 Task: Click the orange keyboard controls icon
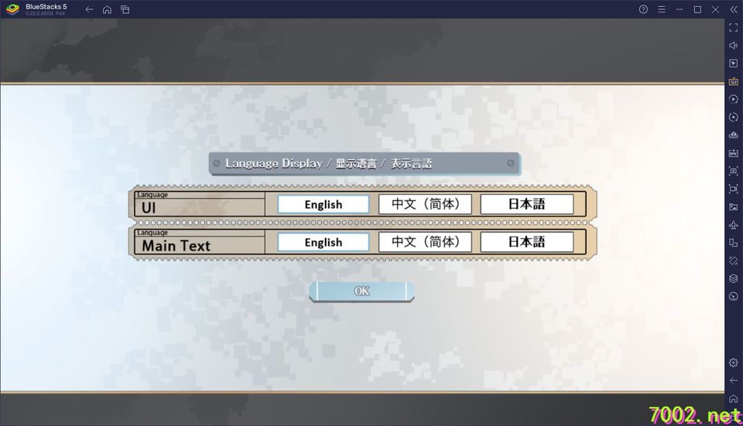pyautogui.click(x=734, y=81)
